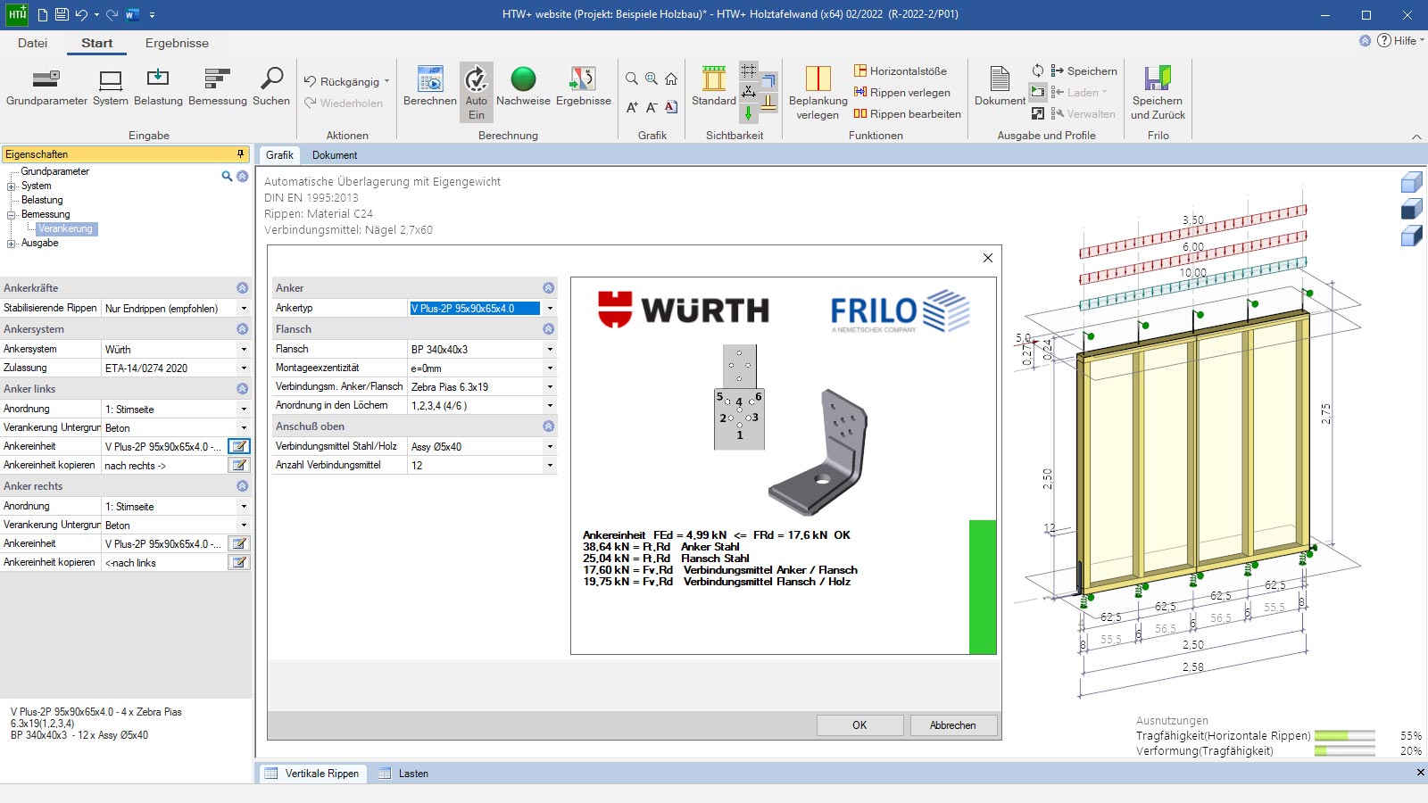Open Anordnung in den Löchern dropdown

click(x=550, y=406)
